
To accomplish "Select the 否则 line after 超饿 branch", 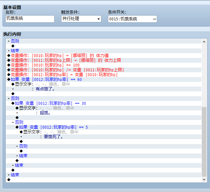I will 104,122.
